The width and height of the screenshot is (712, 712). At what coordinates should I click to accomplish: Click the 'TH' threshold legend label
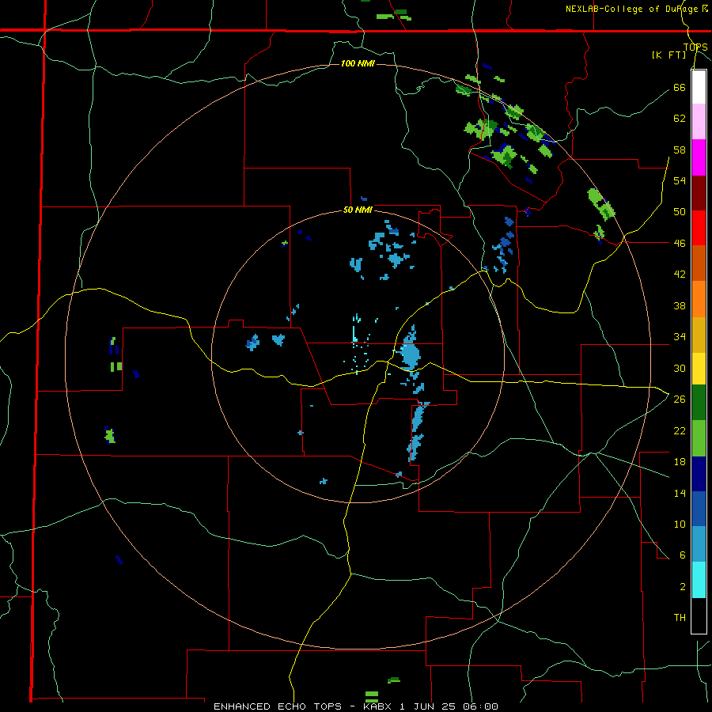click(x=680, y=618)
